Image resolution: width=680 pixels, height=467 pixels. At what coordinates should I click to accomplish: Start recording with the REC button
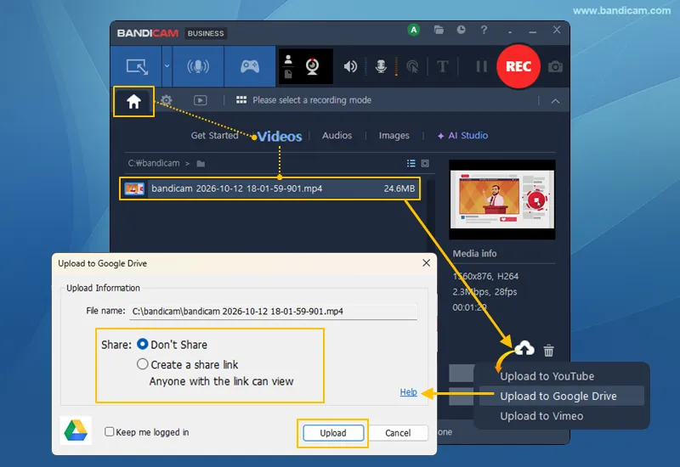pyautogui.click(x=518, y=66)
